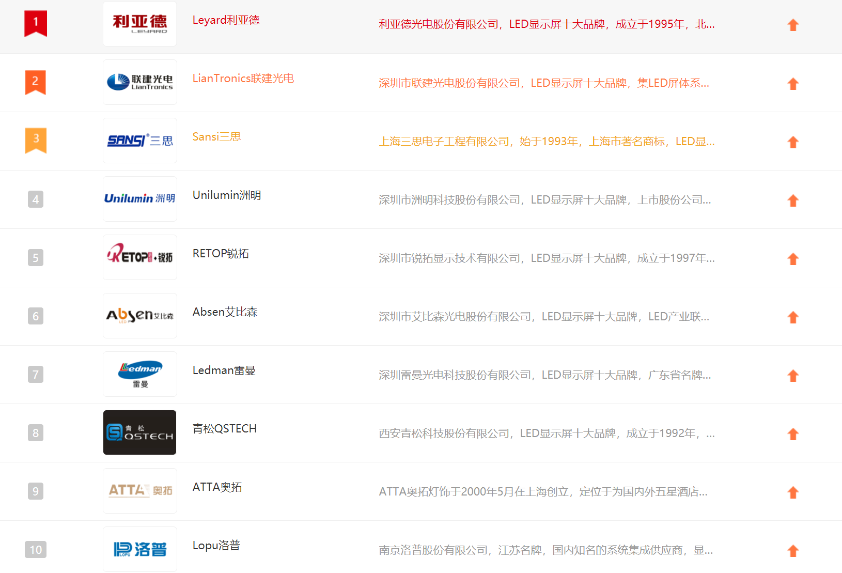
Task: Open the RETOP锐拓 logo thumbnail
Action: [x=140, y=257]
